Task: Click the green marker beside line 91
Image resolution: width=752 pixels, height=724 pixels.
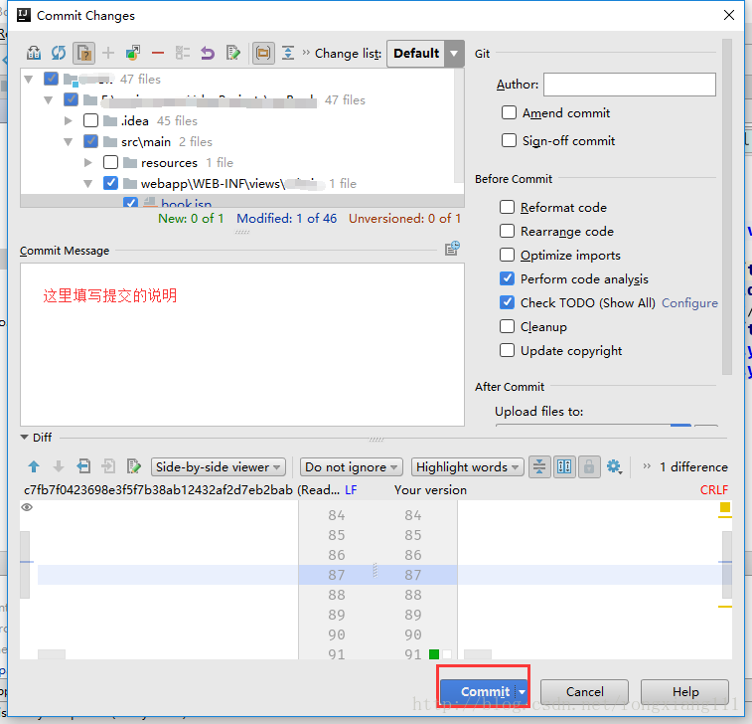Action: (434, 654)
